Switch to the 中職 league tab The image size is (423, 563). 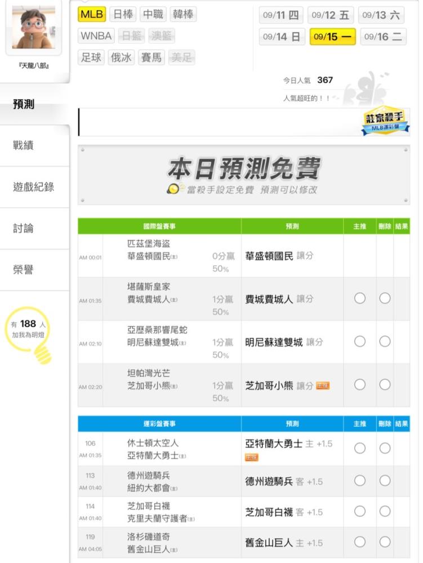coord(153,15)
